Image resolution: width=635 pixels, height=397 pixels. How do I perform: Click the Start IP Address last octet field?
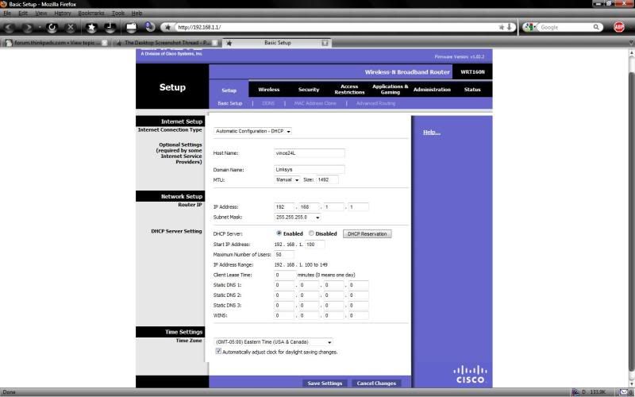314,245
